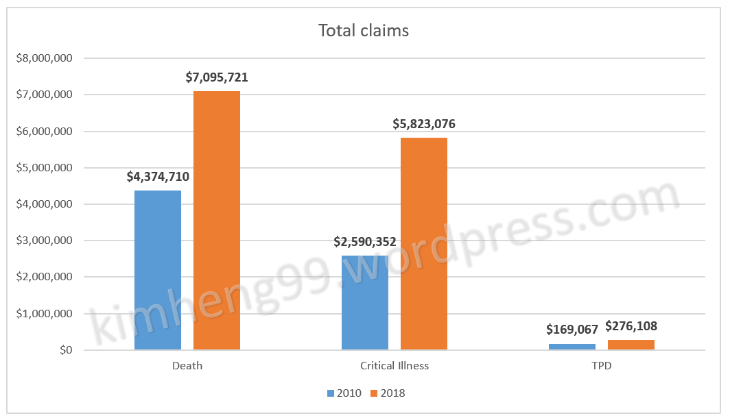Click the blue 2010 Death bar
This screenshot has height=418, width=730.
[x=158, y=270]
